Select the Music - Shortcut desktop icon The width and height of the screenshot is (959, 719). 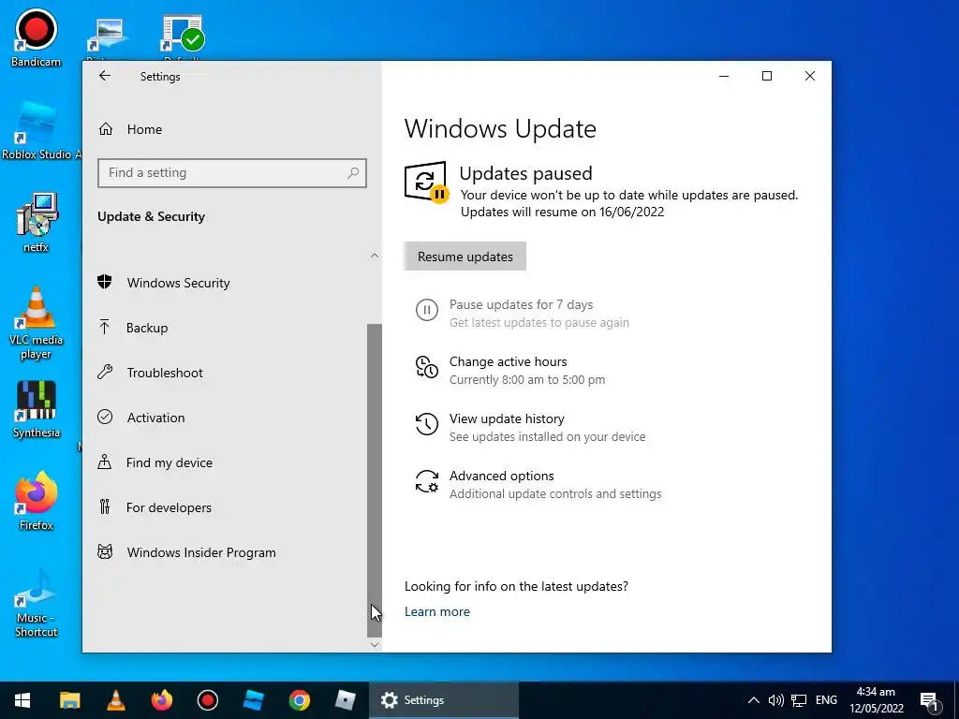[37, 603]
